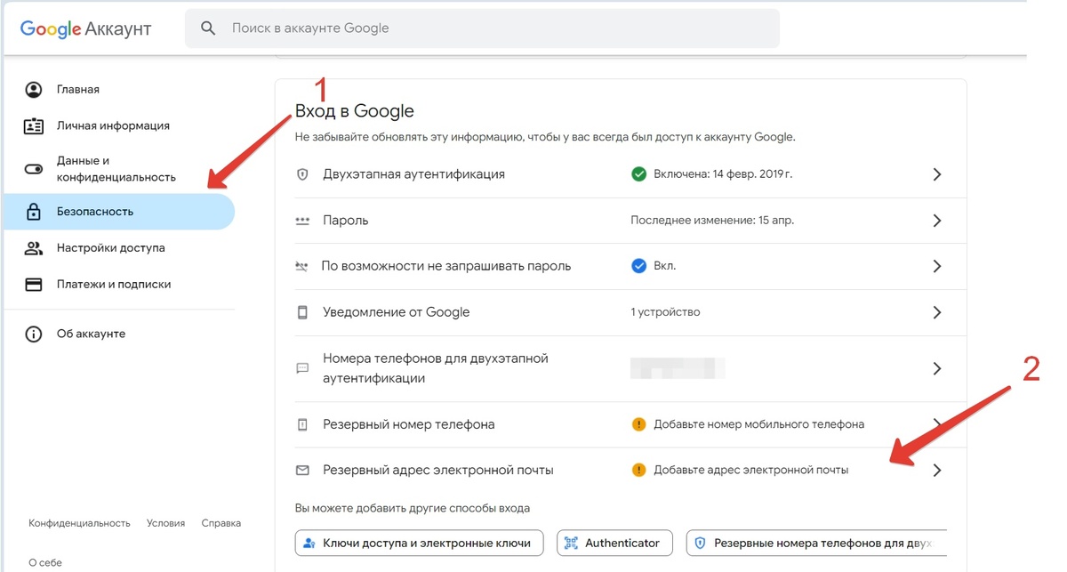Click Резервный адрес электронной почты label
1067x572 pixels.
coord(438,470)
